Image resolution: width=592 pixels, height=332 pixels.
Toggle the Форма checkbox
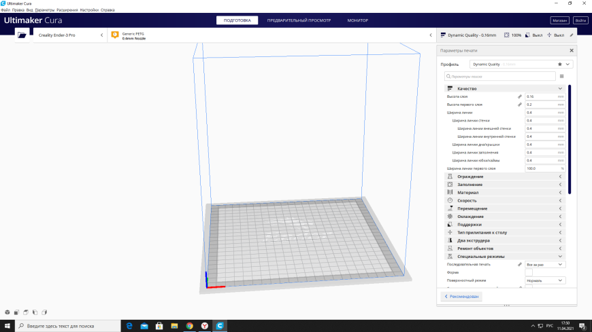[529, 272]
